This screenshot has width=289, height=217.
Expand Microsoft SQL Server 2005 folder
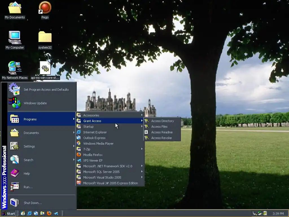coord(110,172)
